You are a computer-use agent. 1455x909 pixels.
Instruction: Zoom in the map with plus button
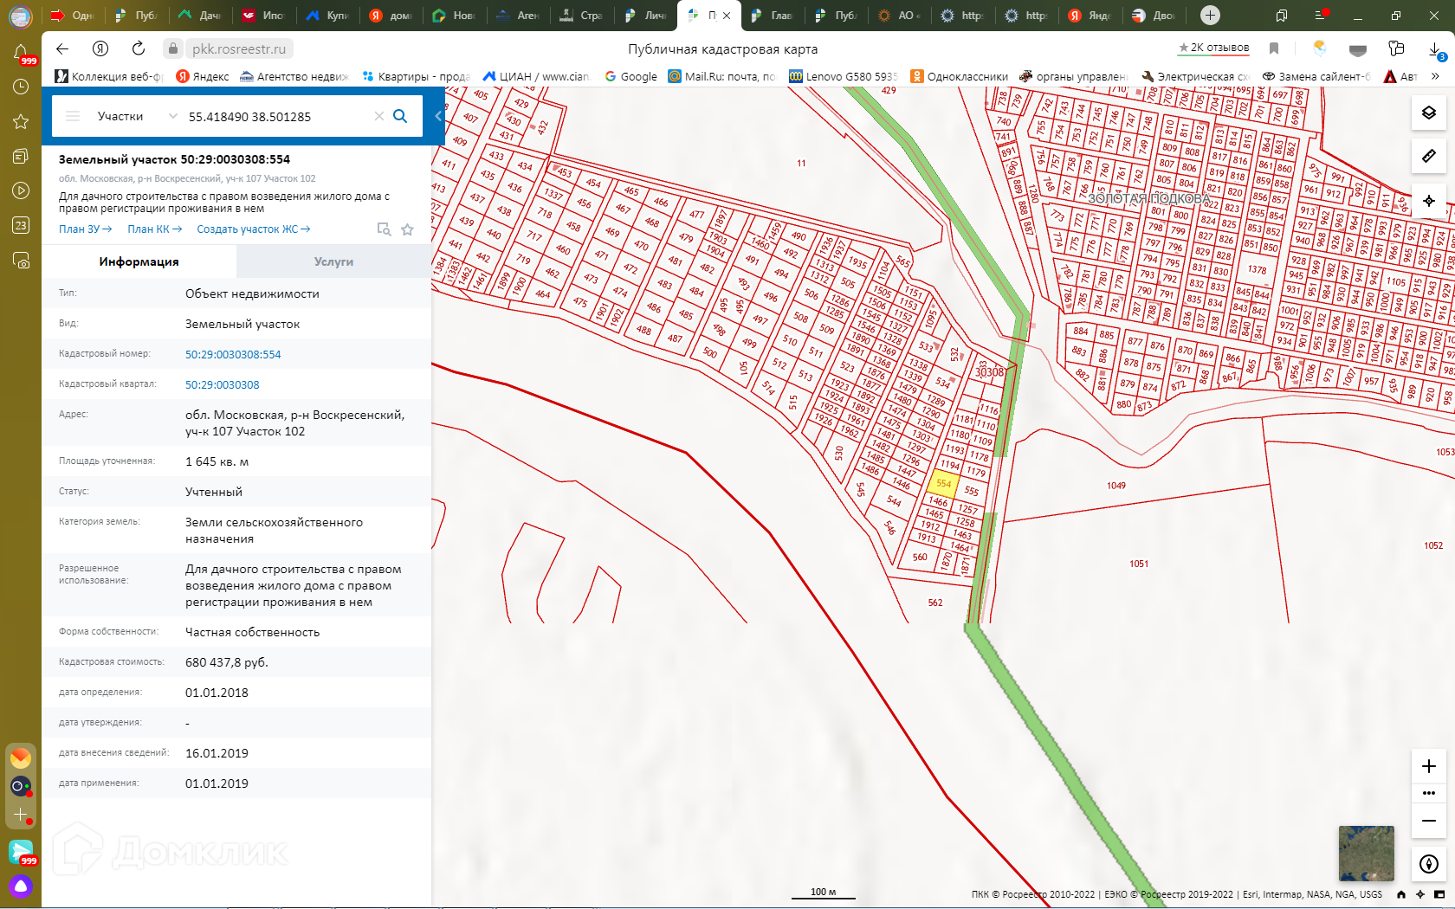pyautogui.click(x=1429, y=766)
